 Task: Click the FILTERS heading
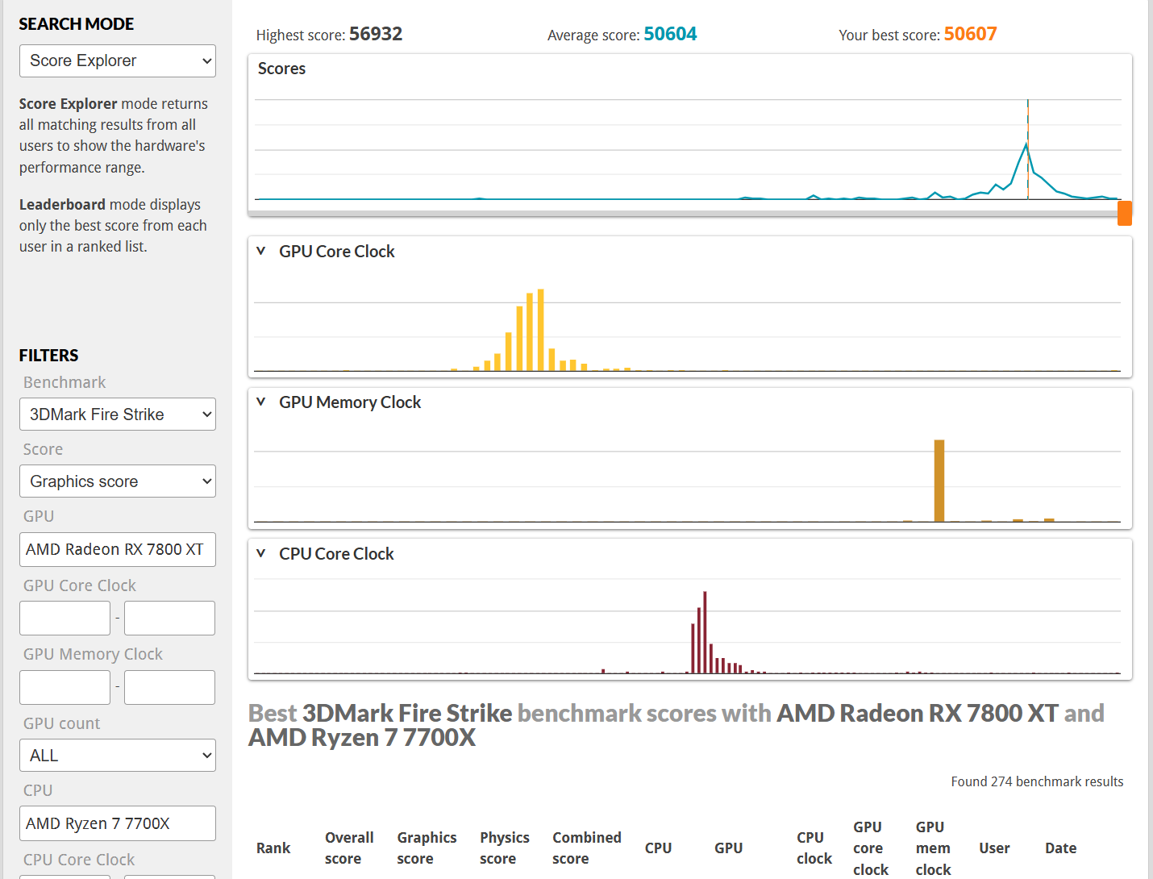[x=49, y=356]
